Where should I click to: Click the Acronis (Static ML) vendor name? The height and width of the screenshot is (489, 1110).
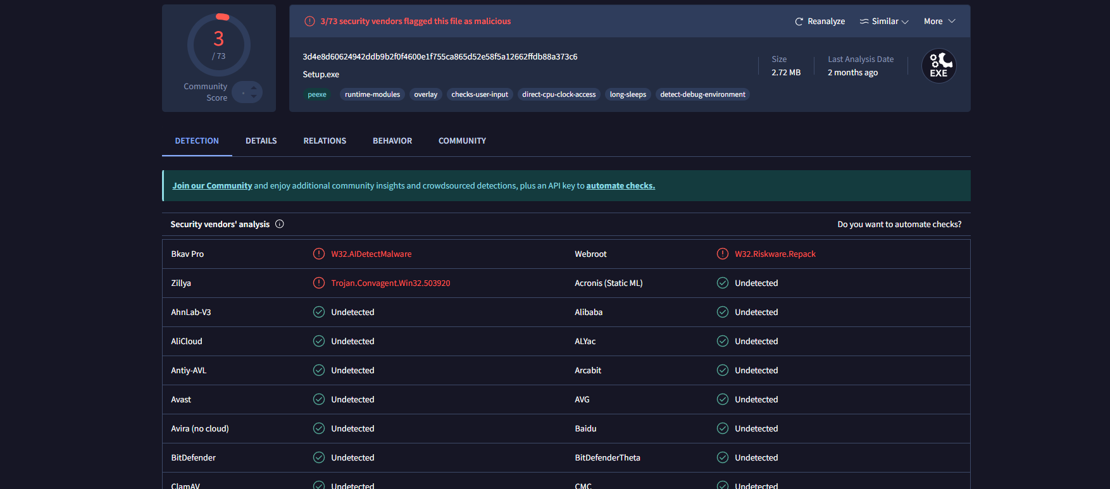[x=609, y=283]
